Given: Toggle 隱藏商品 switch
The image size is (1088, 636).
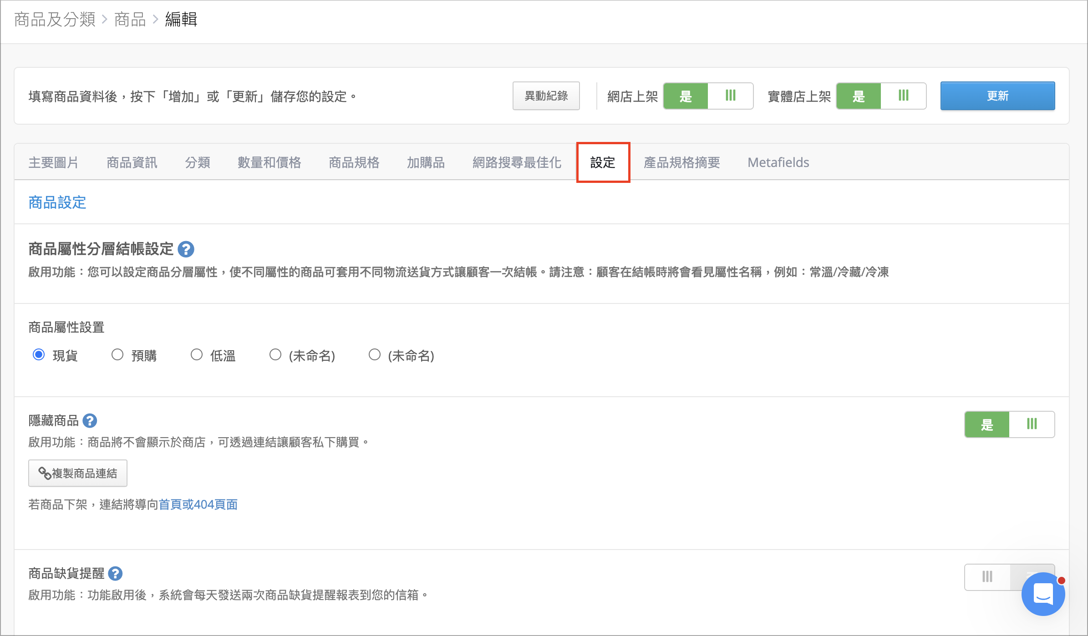Looking at the screenshot, I should click(1009, 424).
